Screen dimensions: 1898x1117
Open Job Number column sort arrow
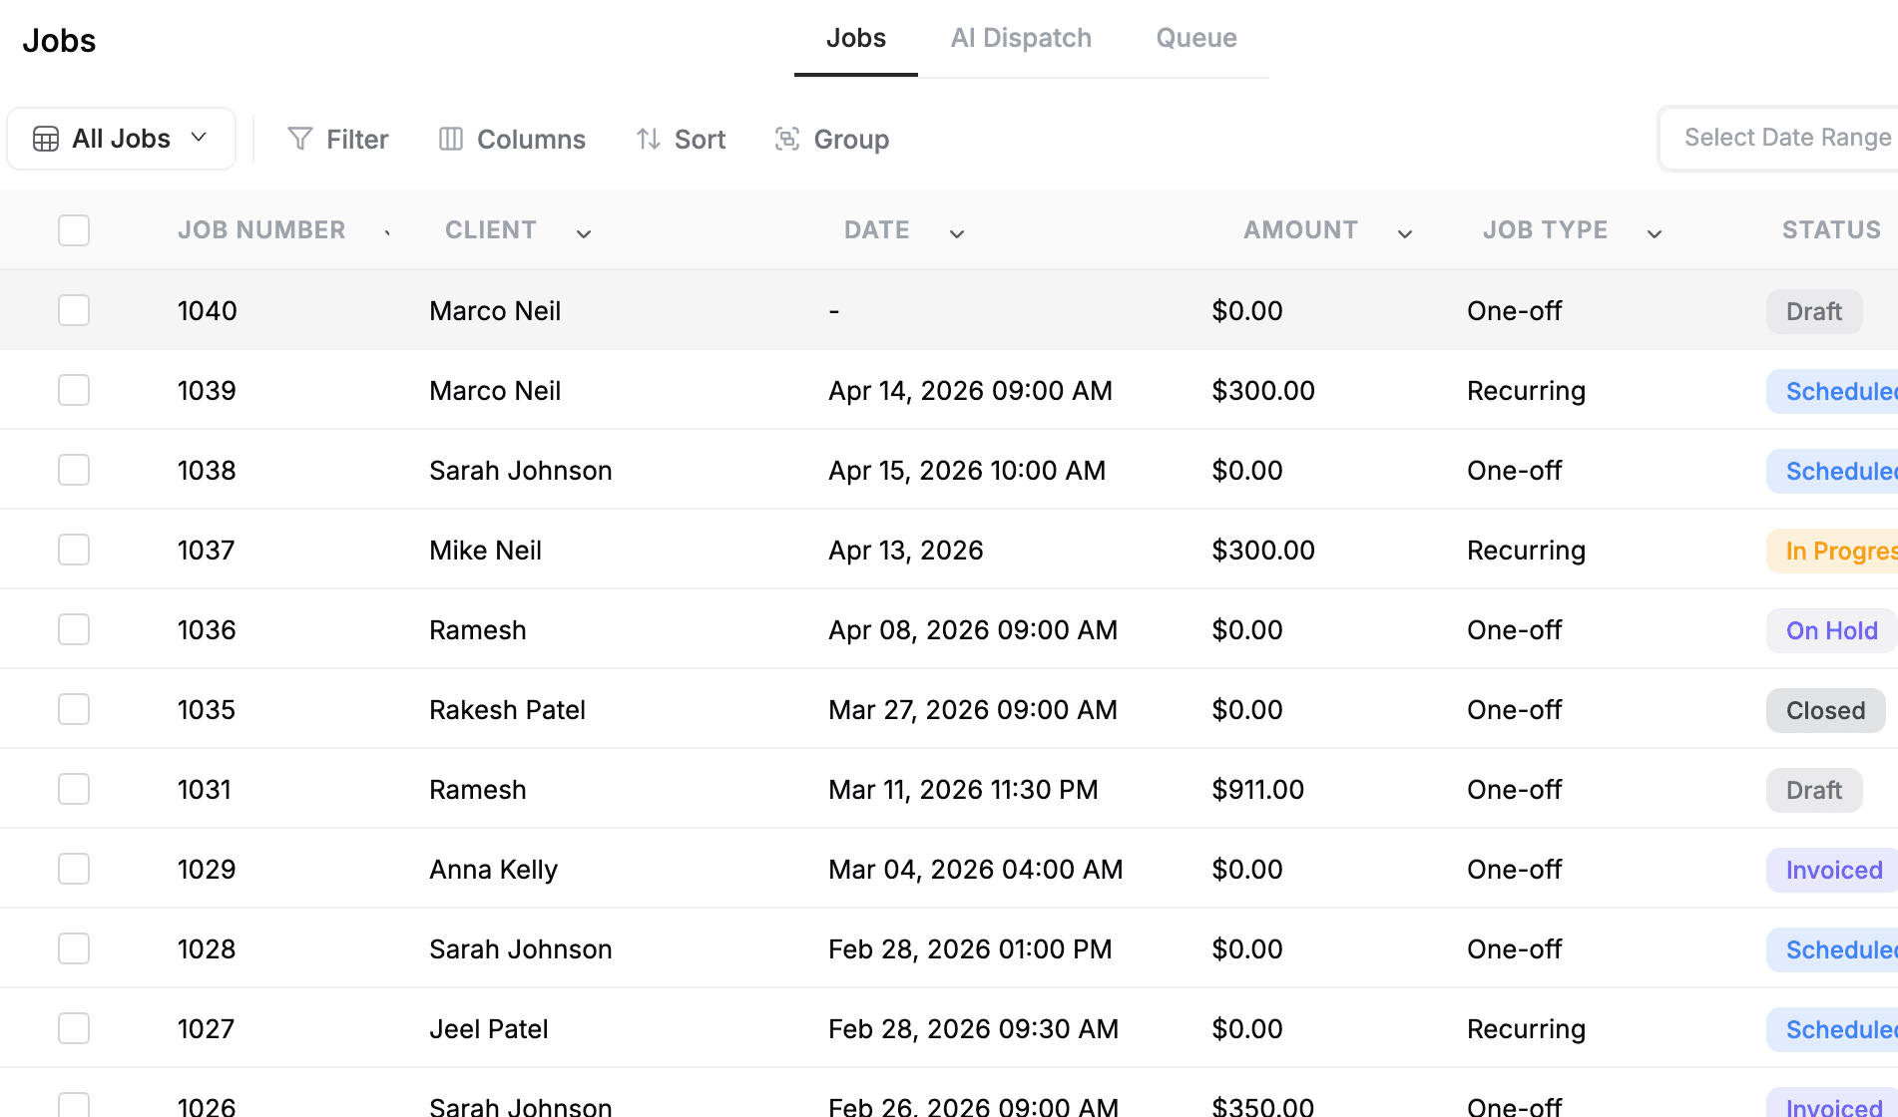tap(387, 233)
